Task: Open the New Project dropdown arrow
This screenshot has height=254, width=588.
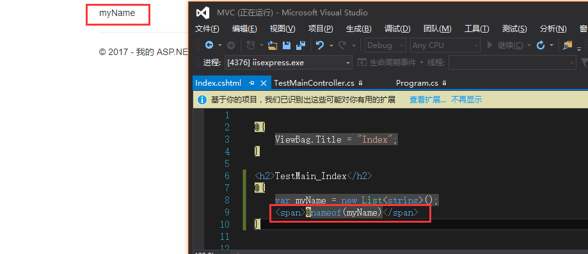Action: click(x=261, y=45)
